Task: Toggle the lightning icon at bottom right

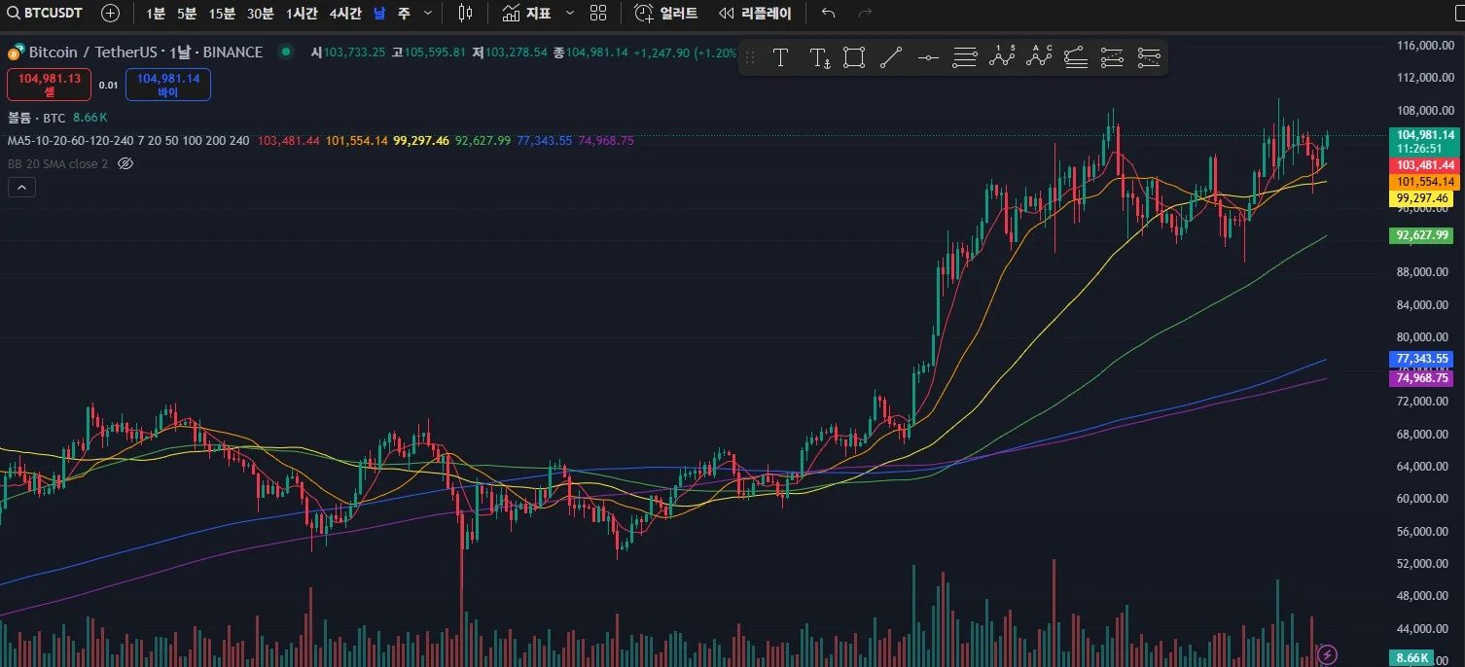Action: point(1326,654)
